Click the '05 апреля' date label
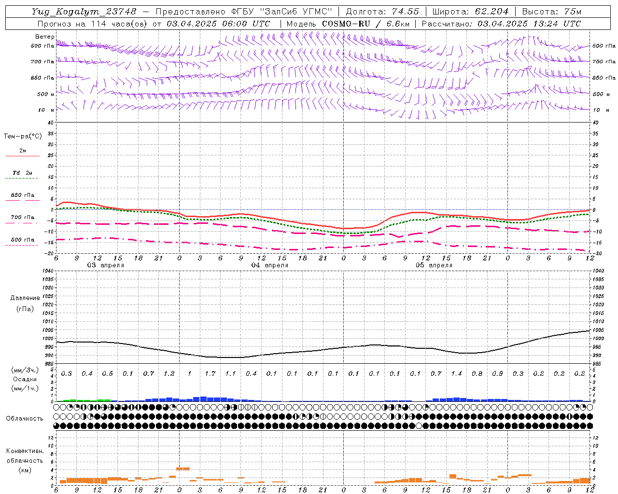Viewport: 618px width, 494px height. tap(434, 265)
